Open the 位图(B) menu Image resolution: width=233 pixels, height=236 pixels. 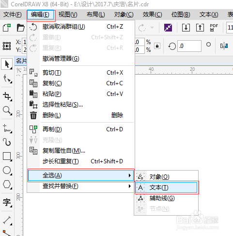tap(181, 15)
